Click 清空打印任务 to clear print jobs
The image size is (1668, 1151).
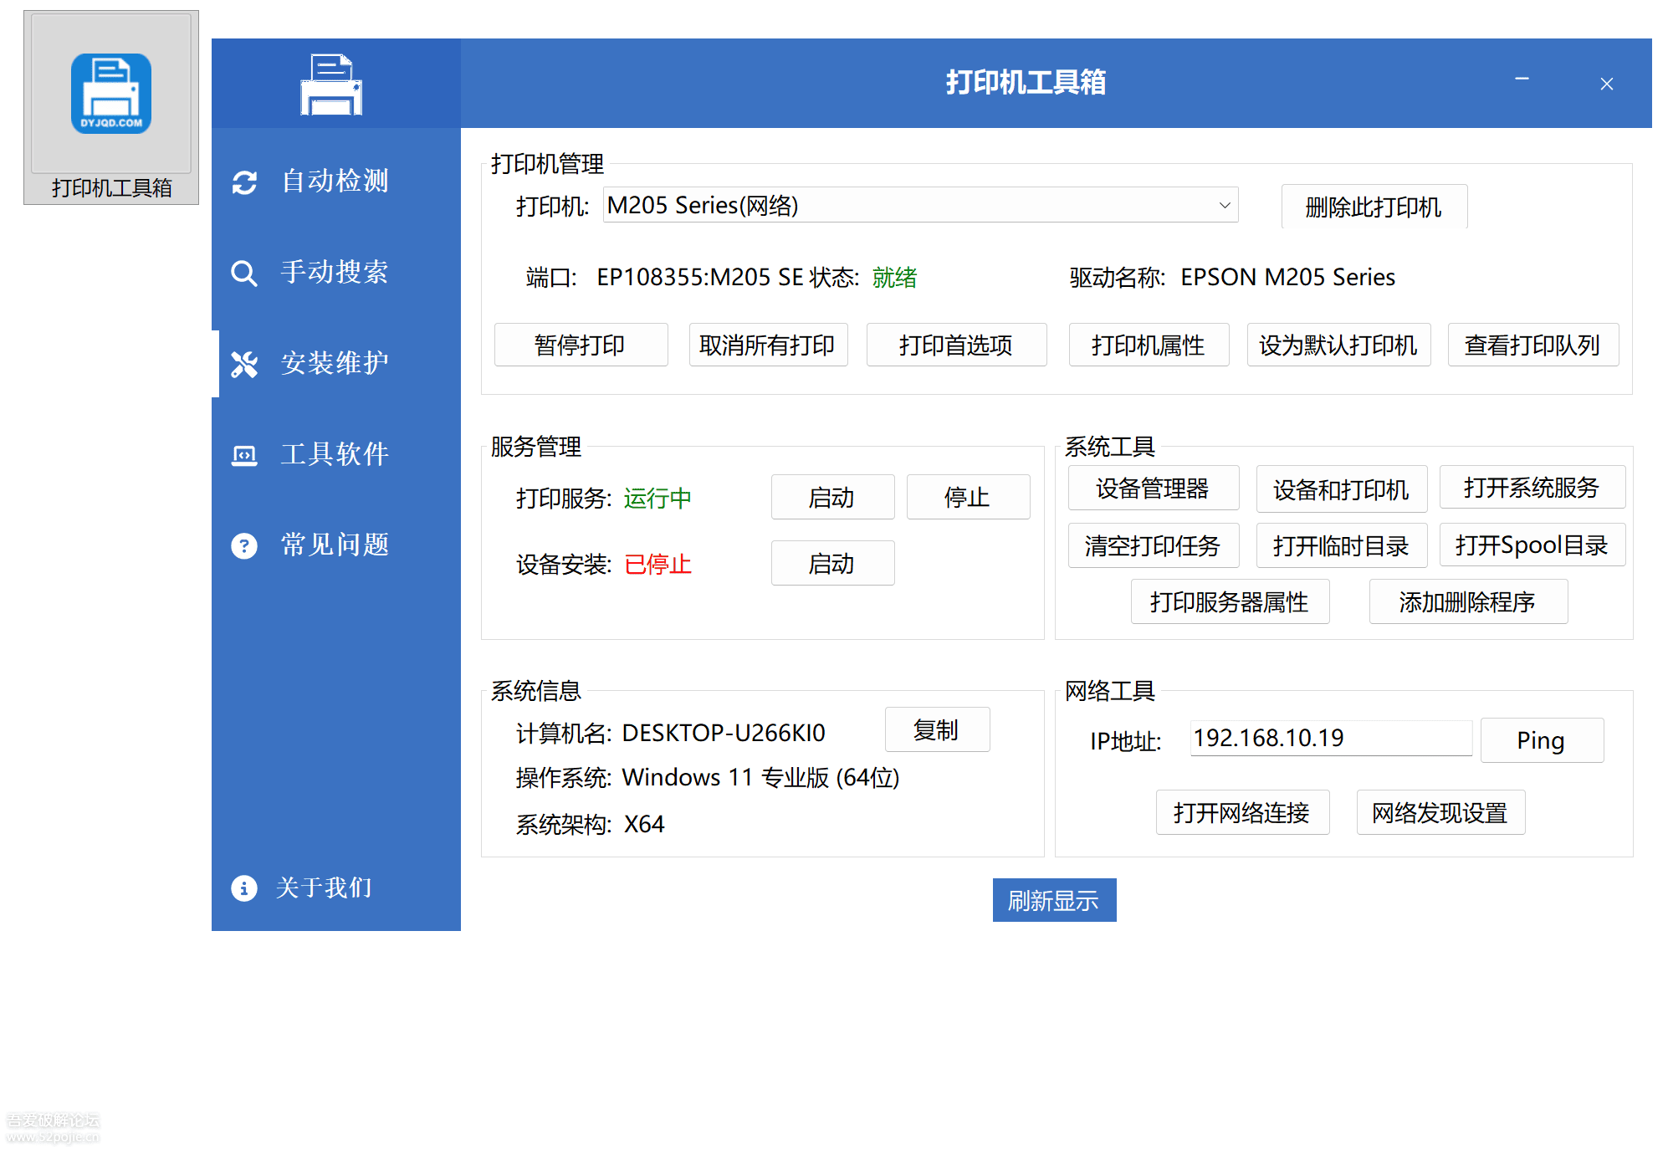click(1154, 545)
